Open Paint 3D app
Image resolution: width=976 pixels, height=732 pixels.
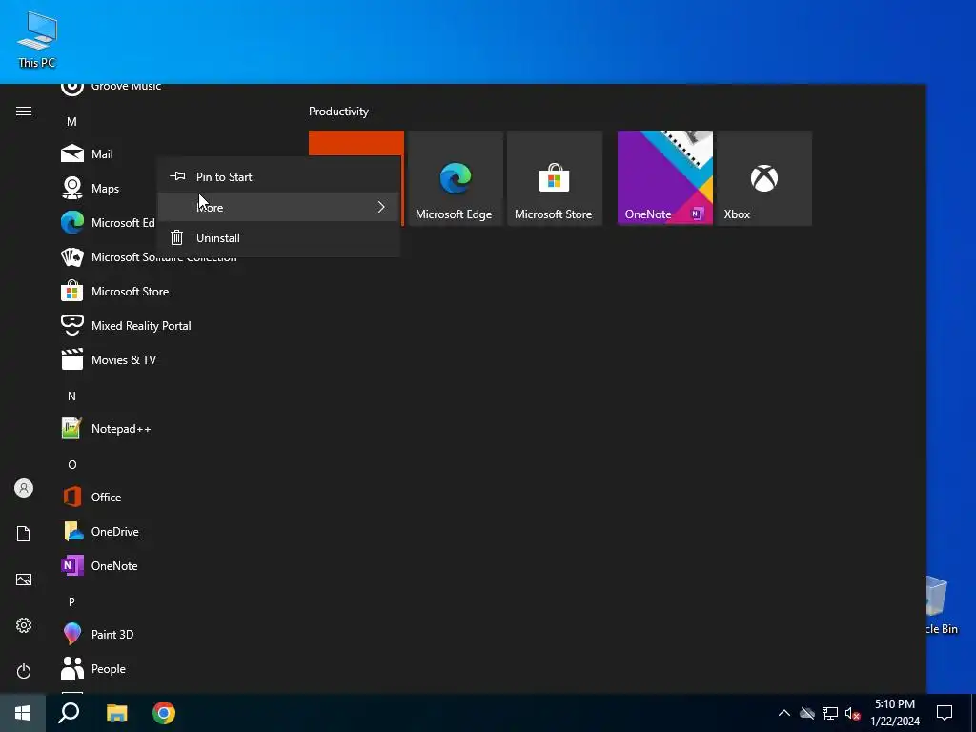tap(98, 634)
